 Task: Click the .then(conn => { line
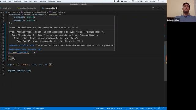tap(20, 52)
